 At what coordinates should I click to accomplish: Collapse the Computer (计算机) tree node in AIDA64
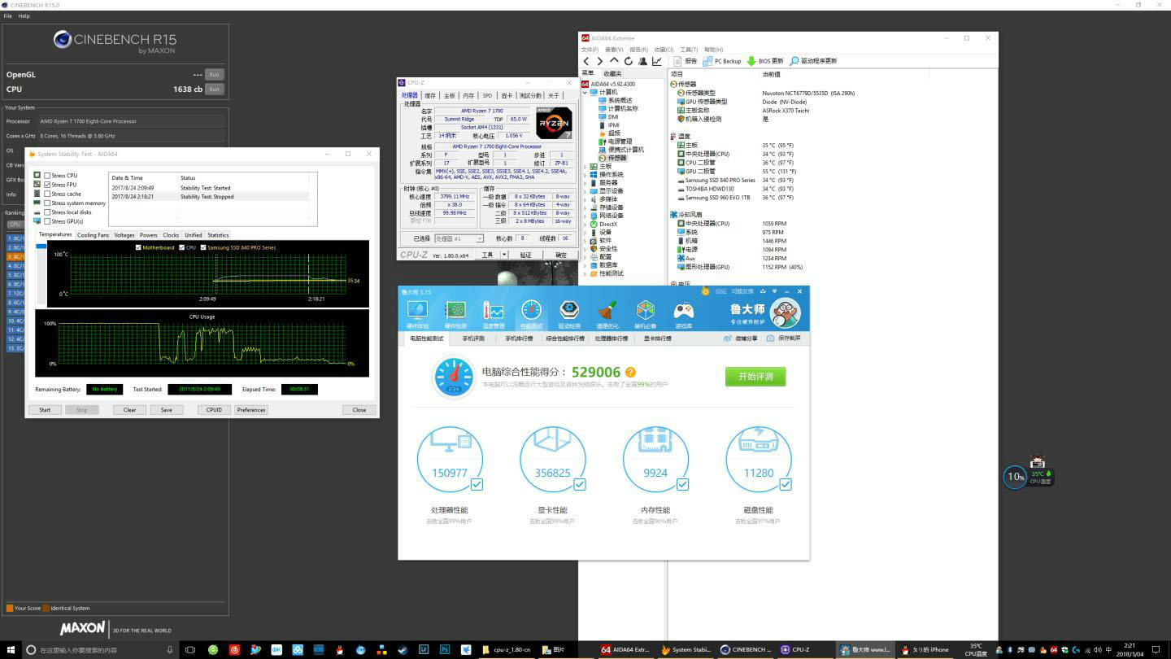pyautogui.click(x=585, y=92)
